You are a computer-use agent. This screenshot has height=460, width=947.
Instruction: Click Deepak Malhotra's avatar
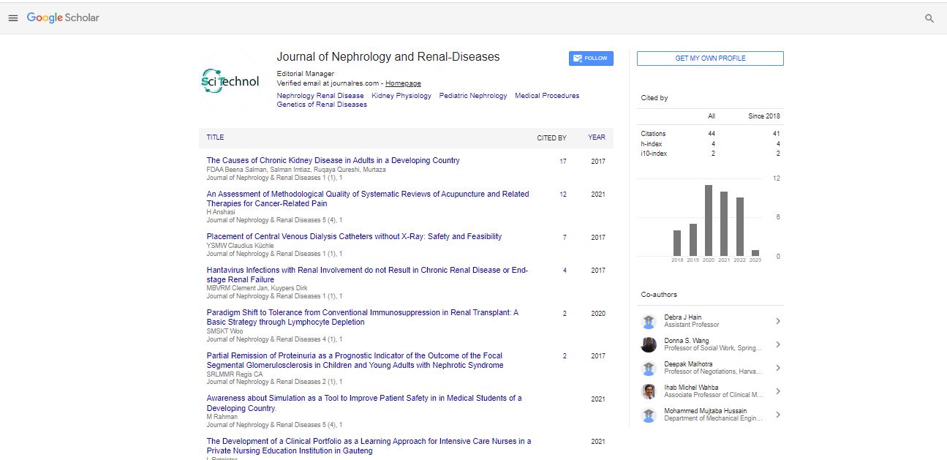(x=649, y=368)
